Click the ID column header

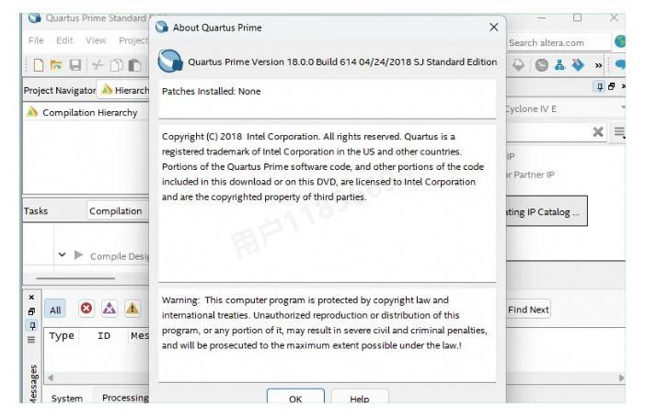pos(104,336)
